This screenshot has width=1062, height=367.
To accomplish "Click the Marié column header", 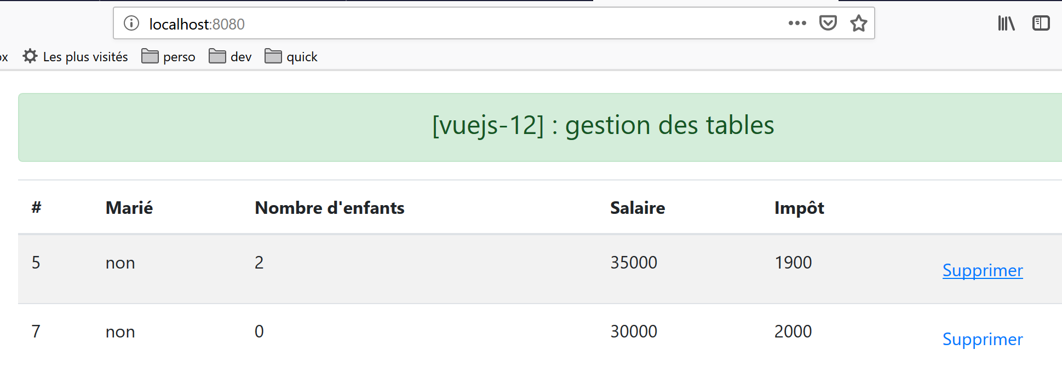I will pyautogui.click(x=129, y=208).
